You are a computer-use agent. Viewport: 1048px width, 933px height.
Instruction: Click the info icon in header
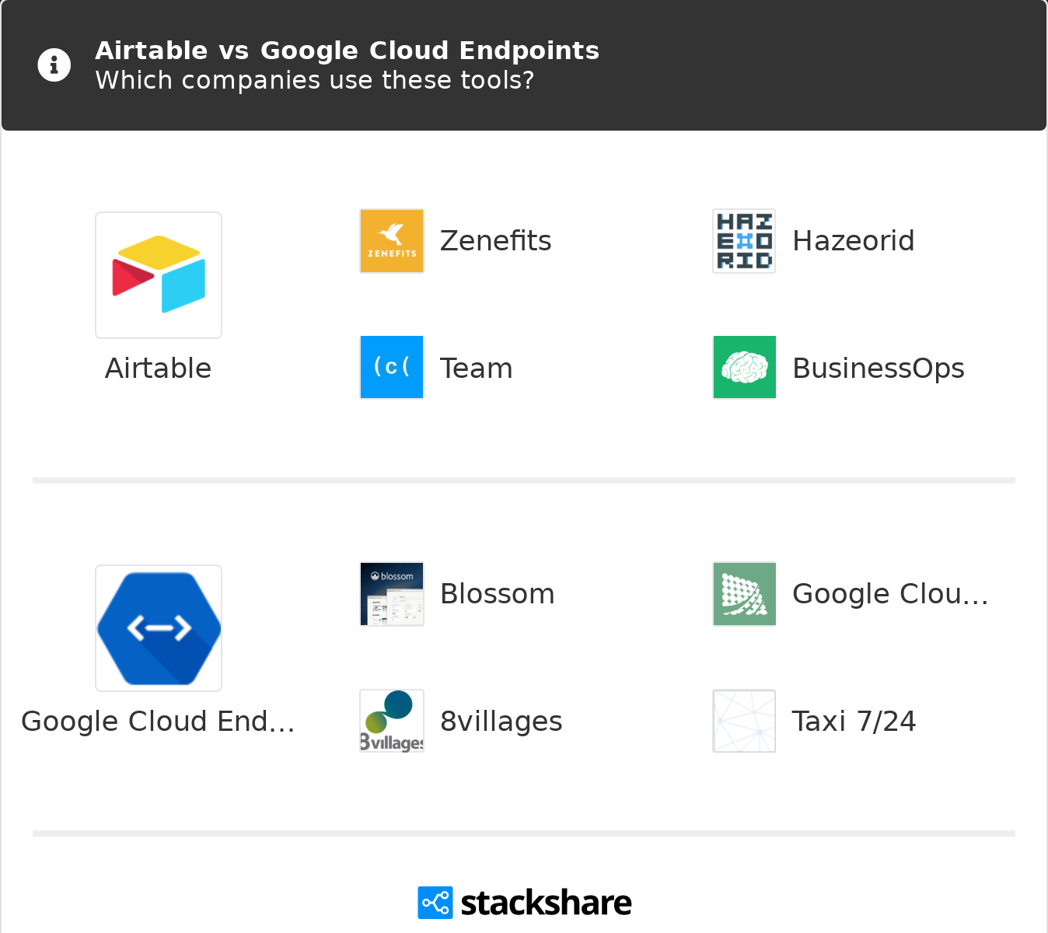click(x=54, y=65)
